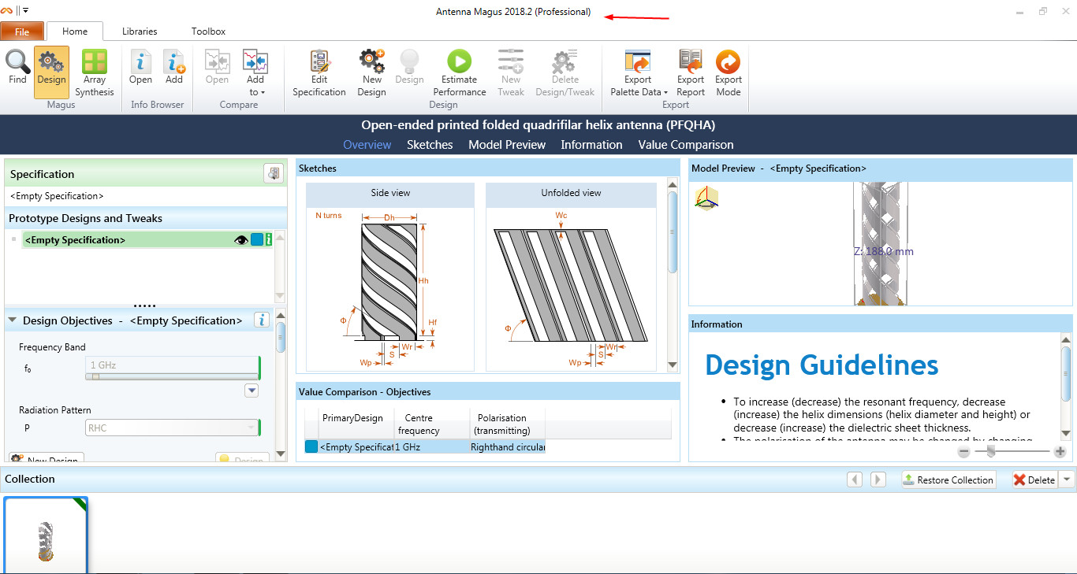Open the Info Browser
Image resolution: width=1077 pixels, height=574 pixels.
point(140,67)
